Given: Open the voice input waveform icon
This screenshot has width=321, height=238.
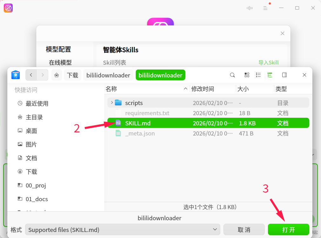Looking at the screenshot, I should [250, 8].
